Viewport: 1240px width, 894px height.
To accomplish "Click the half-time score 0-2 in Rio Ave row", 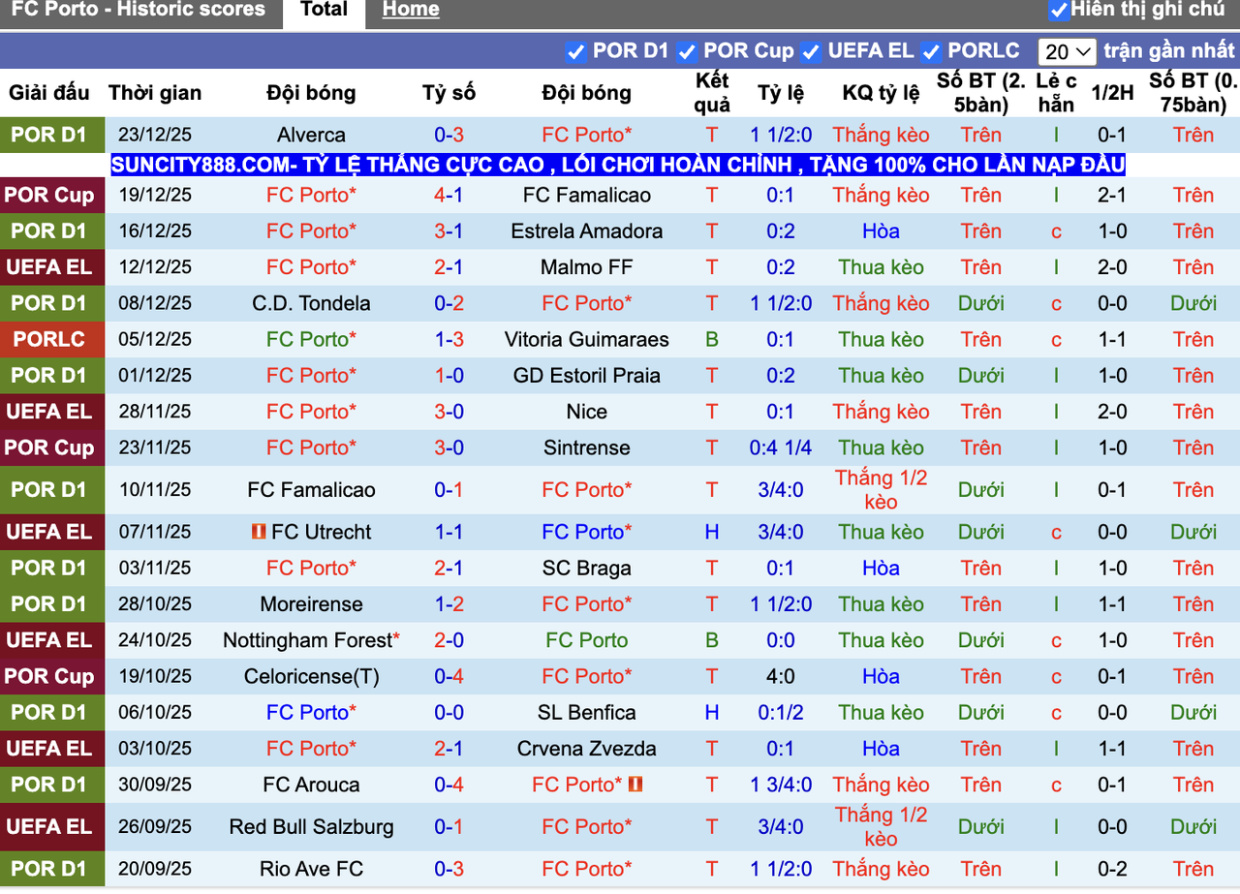I will pos(1112,869).
